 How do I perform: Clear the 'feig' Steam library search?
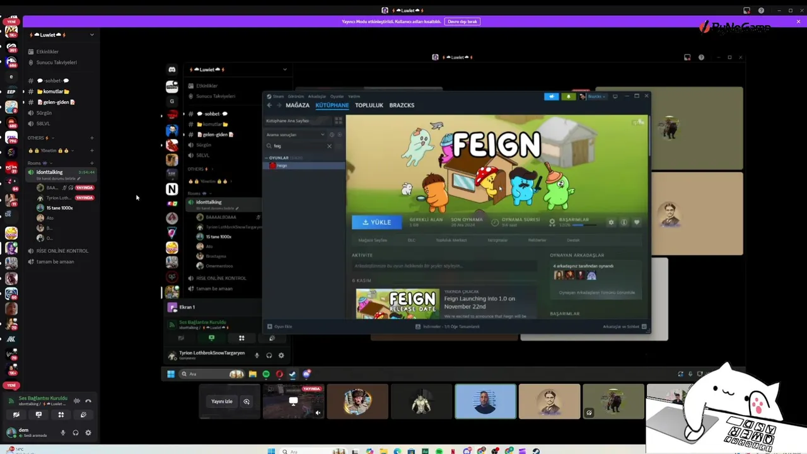329,146
